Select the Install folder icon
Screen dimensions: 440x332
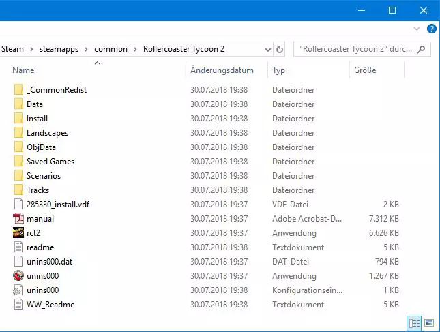(x=18, y=119)
